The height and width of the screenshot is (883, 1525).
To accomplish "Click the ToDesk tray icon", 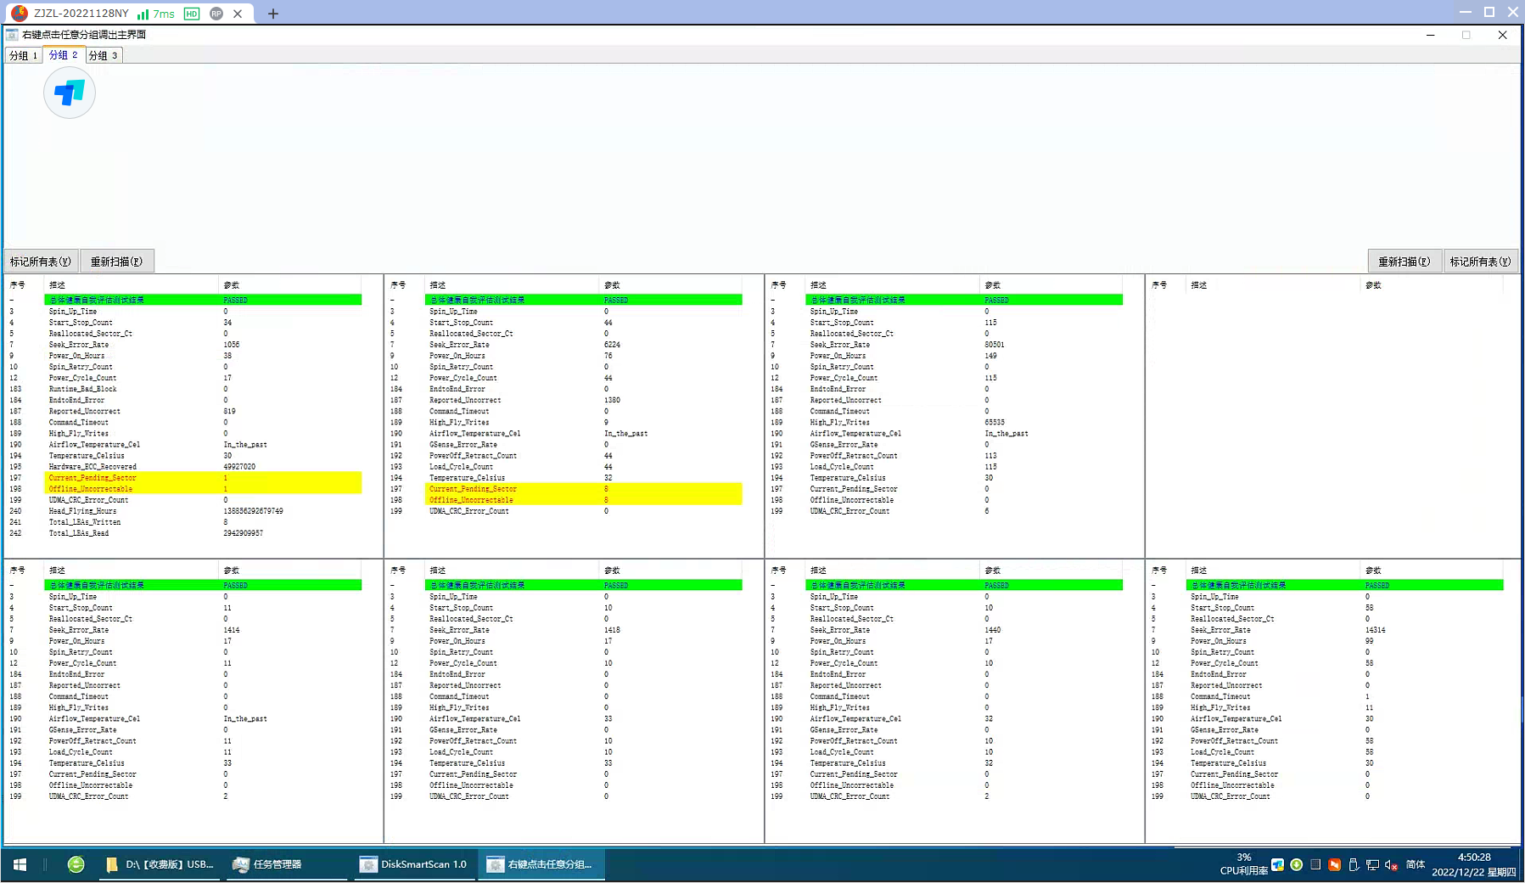I will pyautogui.click(x=1277, y=865).
